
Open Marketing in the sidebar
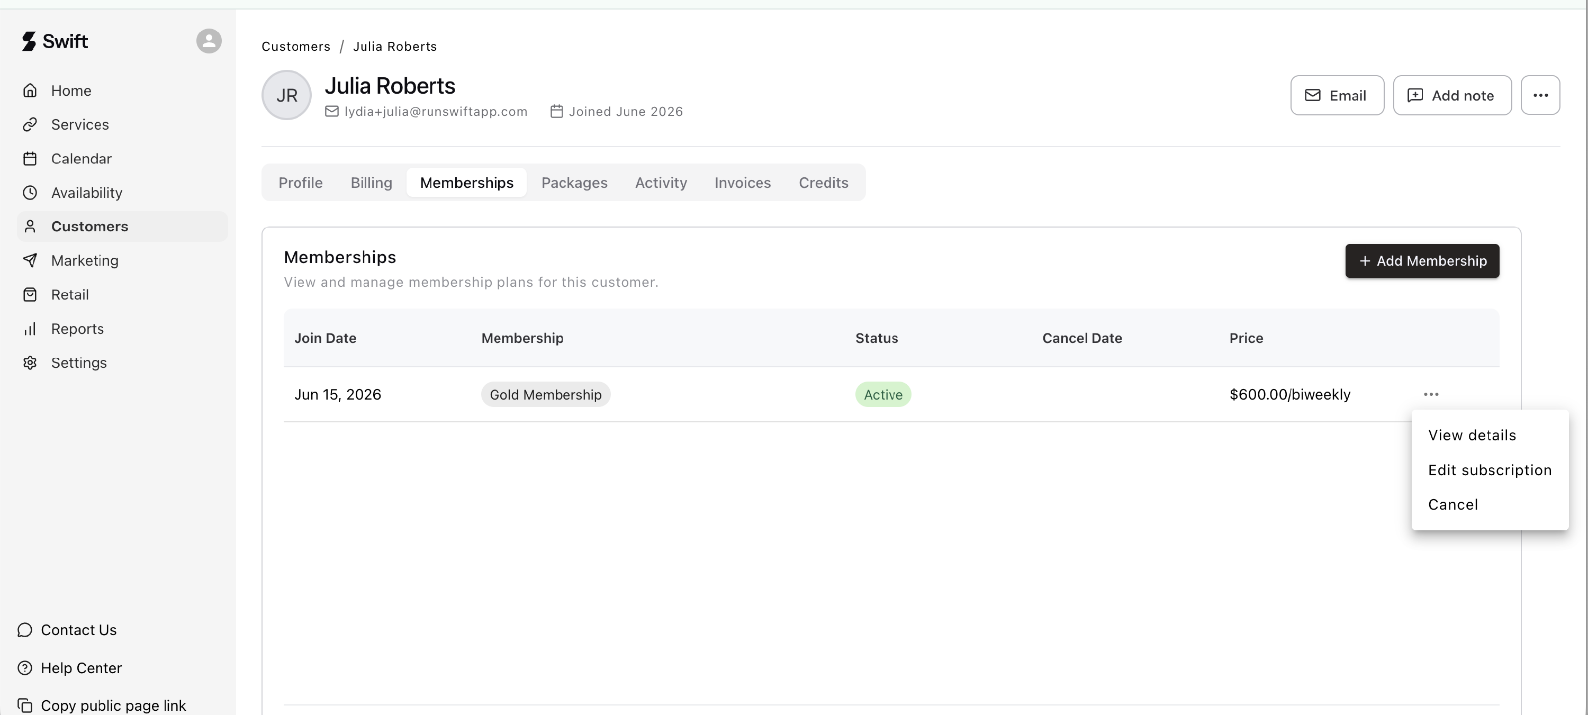[122, 260]
